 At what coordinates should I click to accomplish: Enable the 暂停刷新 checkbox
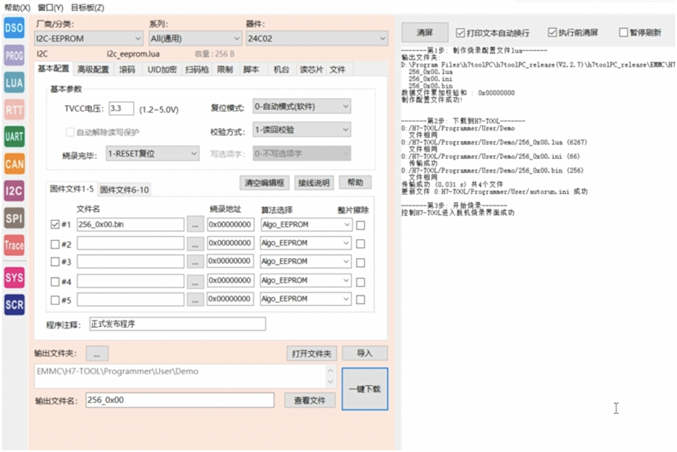pyautogui.click(x=624, y=32)
